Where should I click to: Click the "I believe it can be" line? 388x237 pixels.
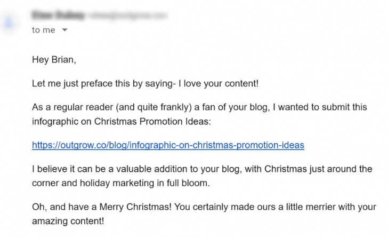tap(202, 169)
